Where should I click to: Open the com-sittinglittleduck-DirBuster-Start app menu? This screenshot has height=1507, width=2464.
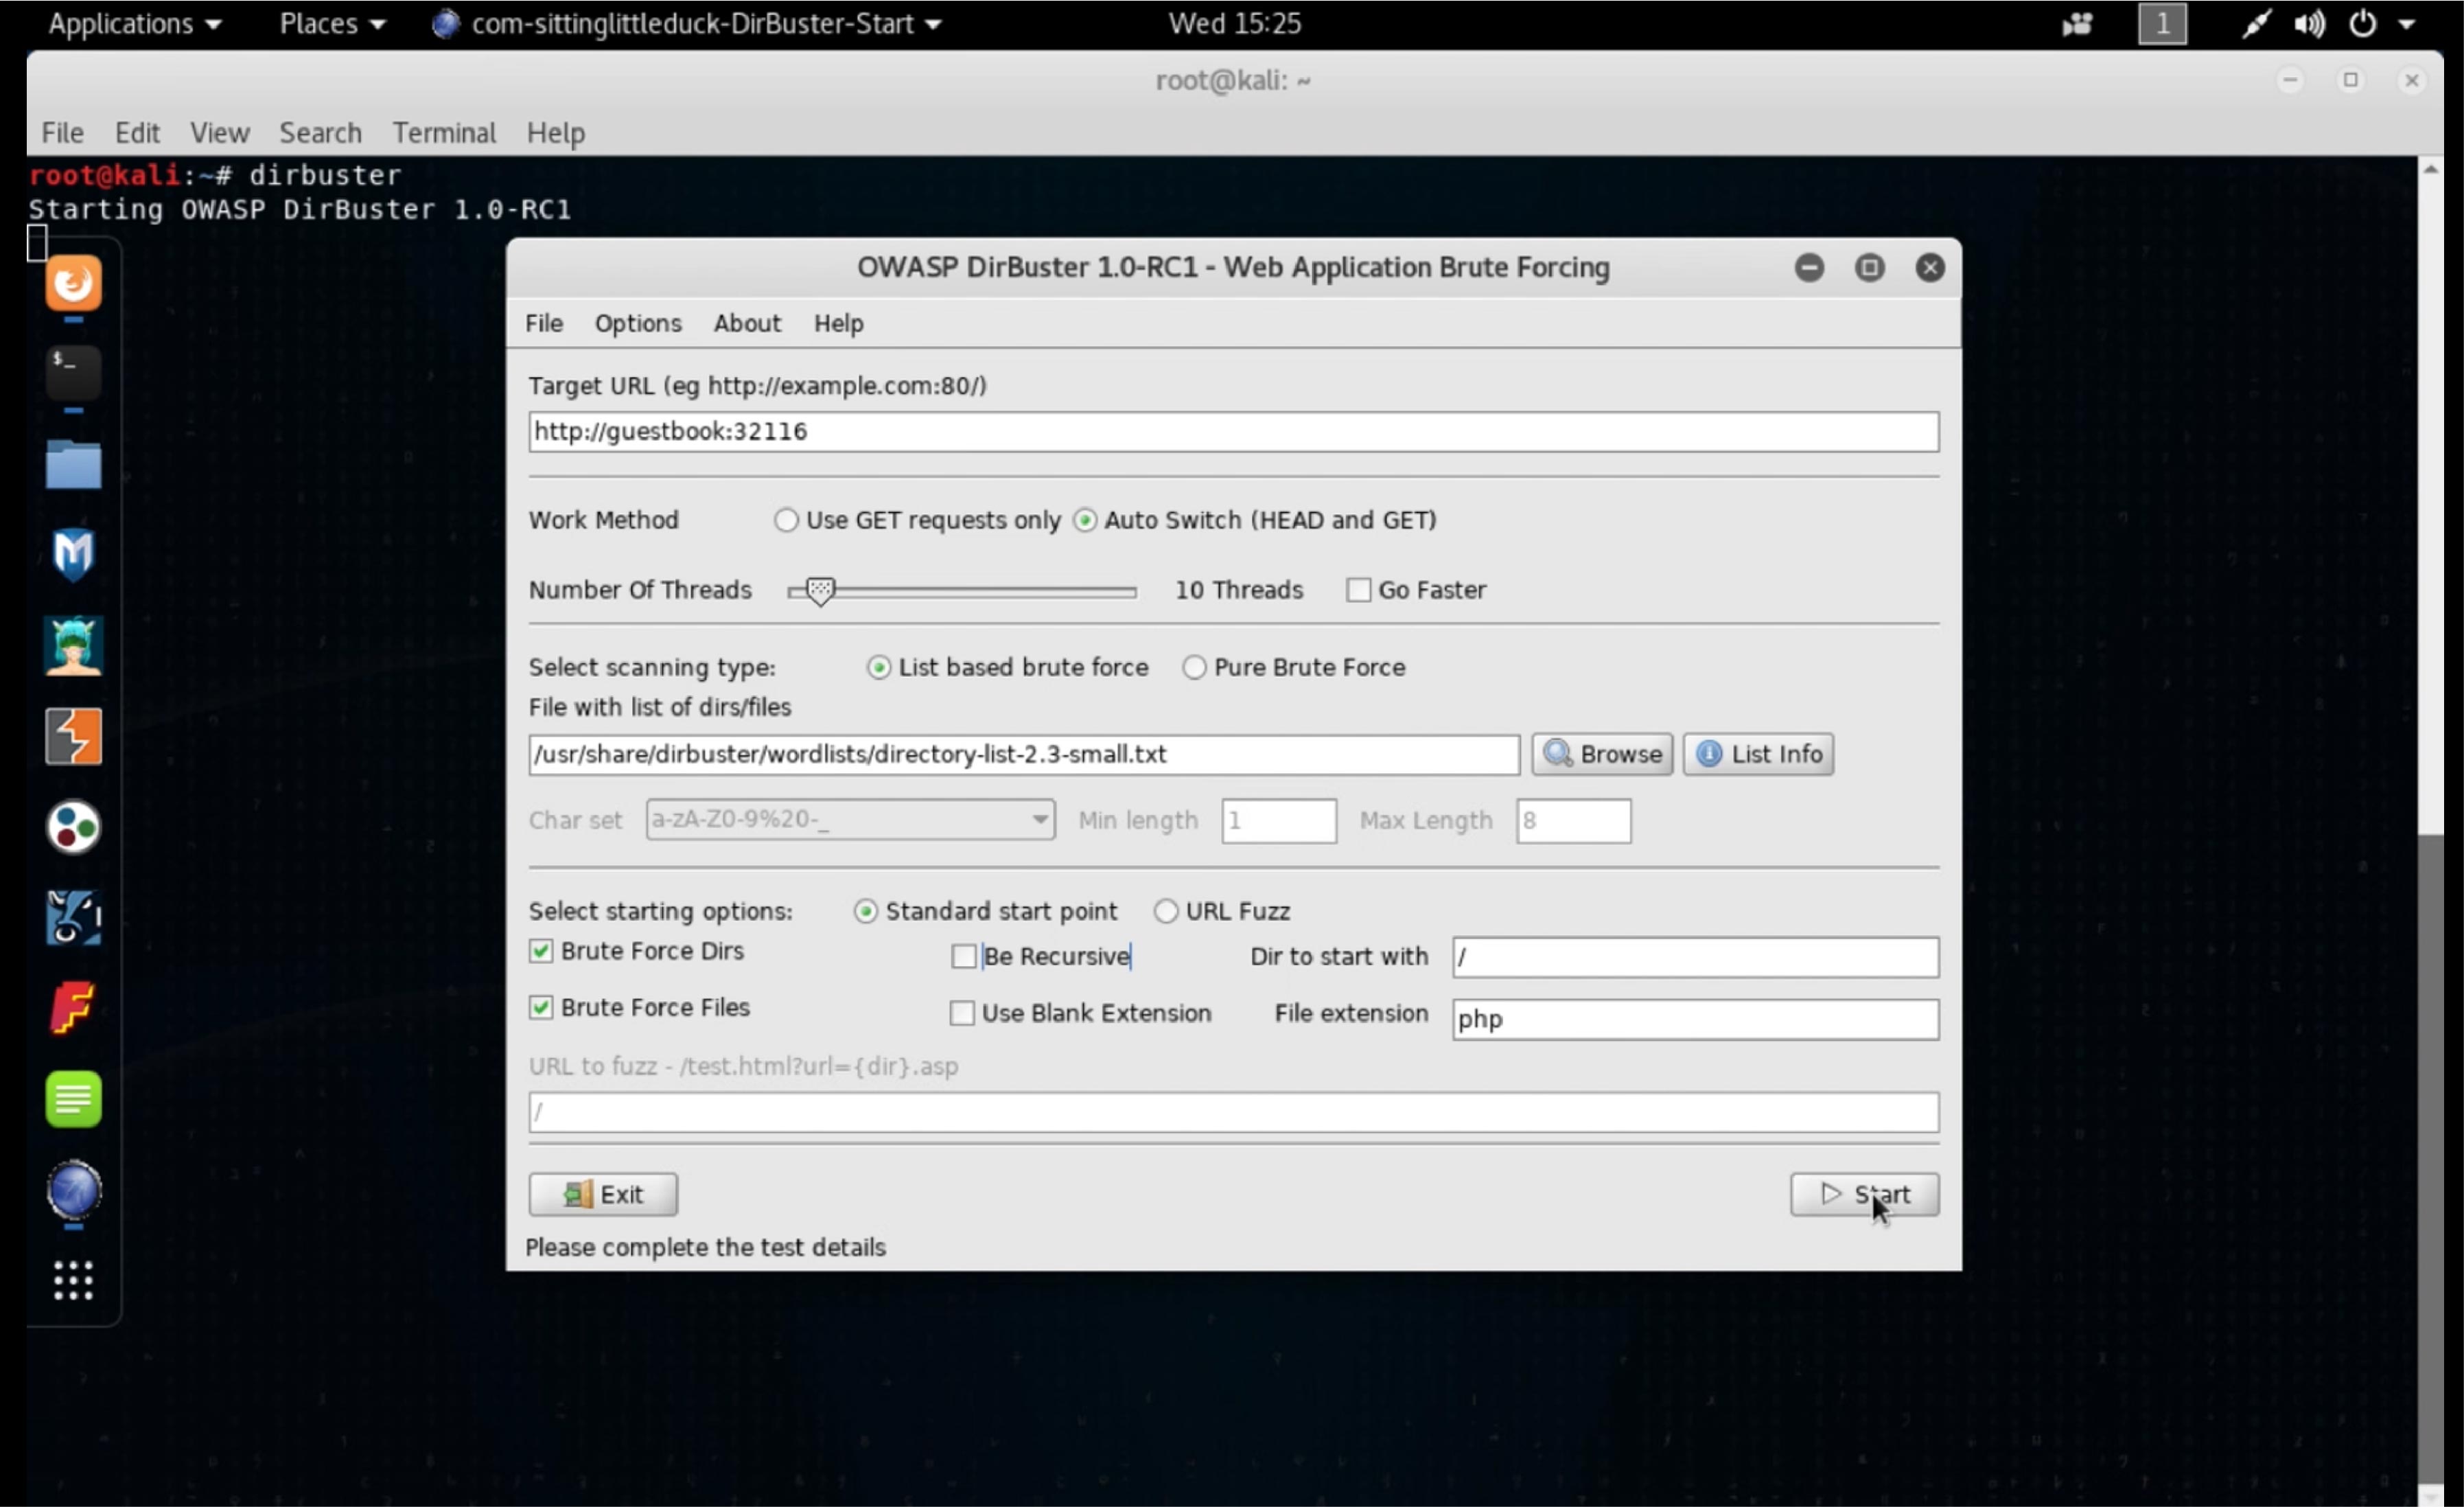[687, 23]
